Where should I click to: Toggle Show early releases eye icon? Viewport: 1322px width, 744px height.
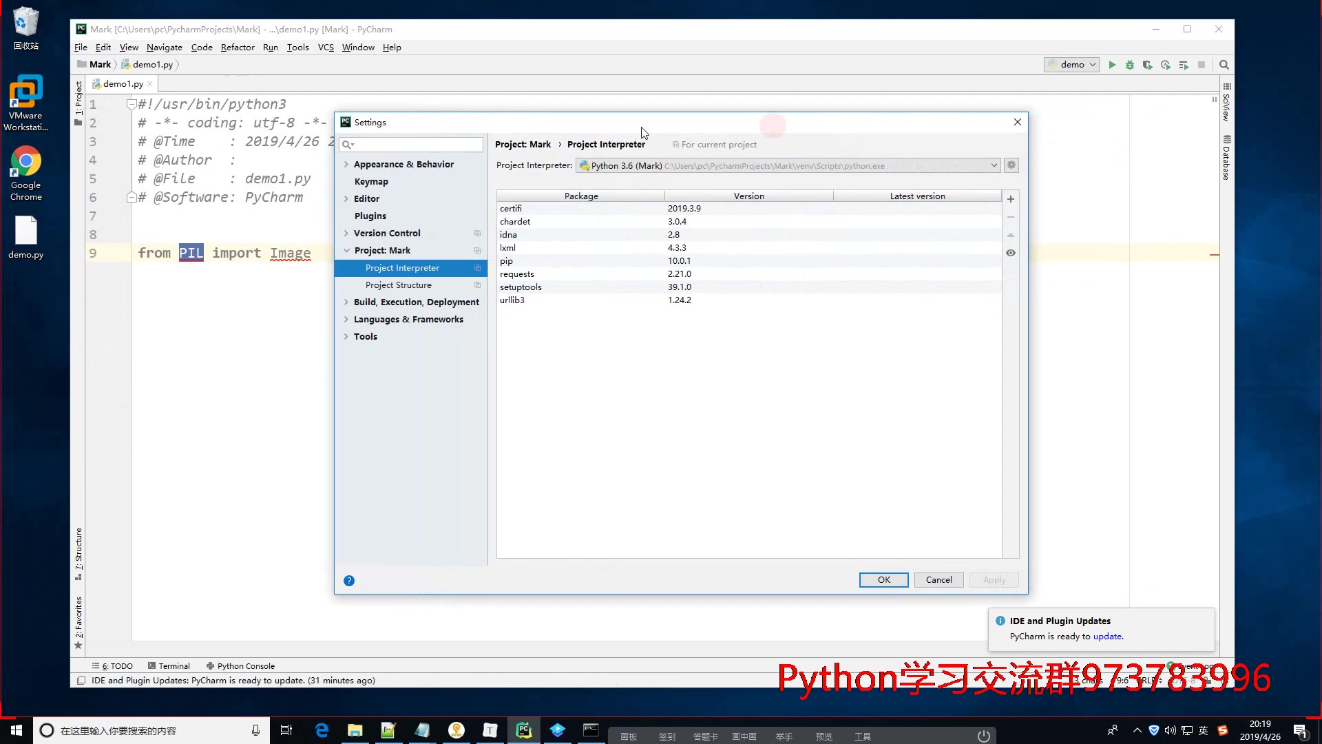pos(1011,253)
